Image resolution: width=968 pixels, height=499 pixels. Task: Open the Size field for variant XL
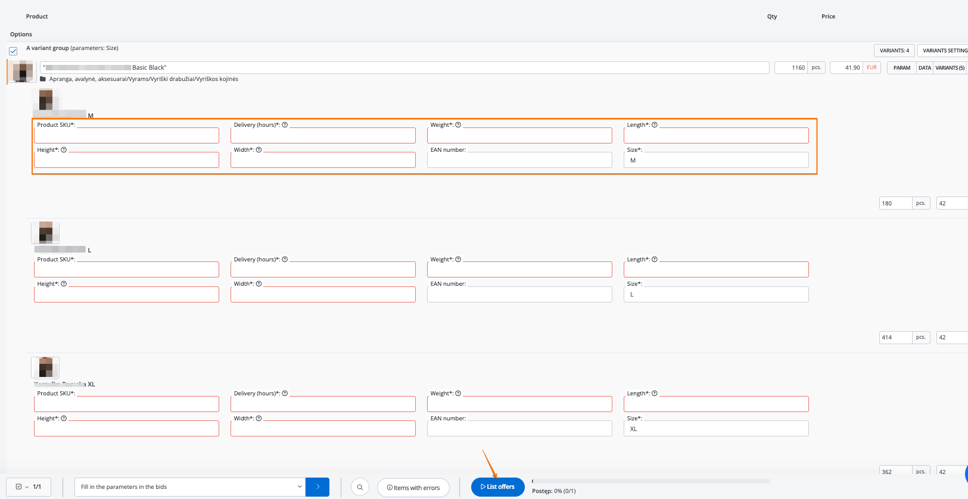(x=715, y=429)
